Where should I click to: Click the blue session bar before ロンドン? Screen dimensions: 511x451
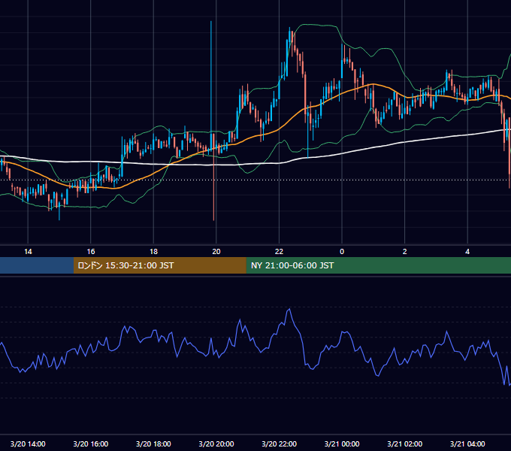click(37, 265)
